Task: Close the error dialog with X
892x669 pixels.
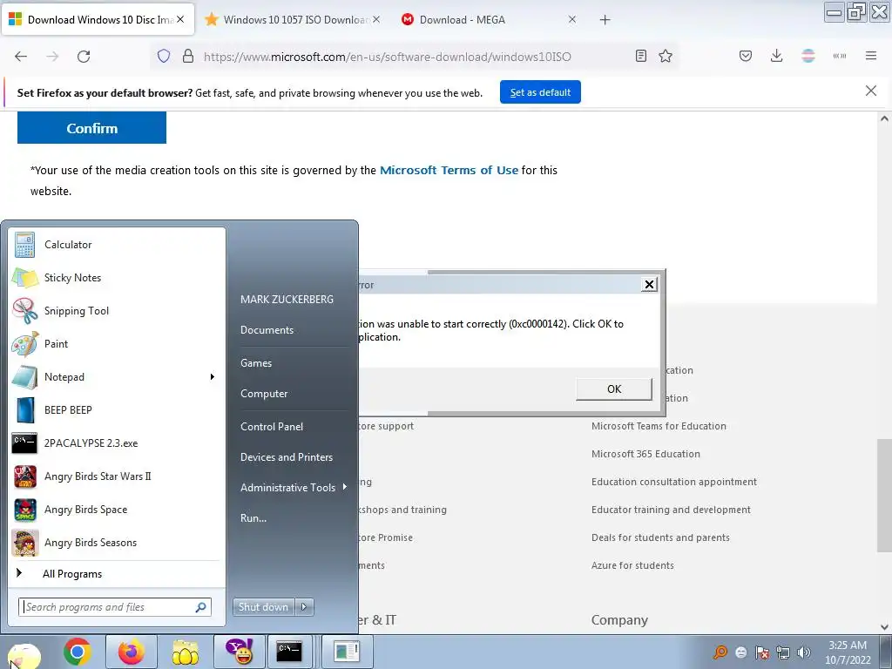Action: tap(649, 285)
